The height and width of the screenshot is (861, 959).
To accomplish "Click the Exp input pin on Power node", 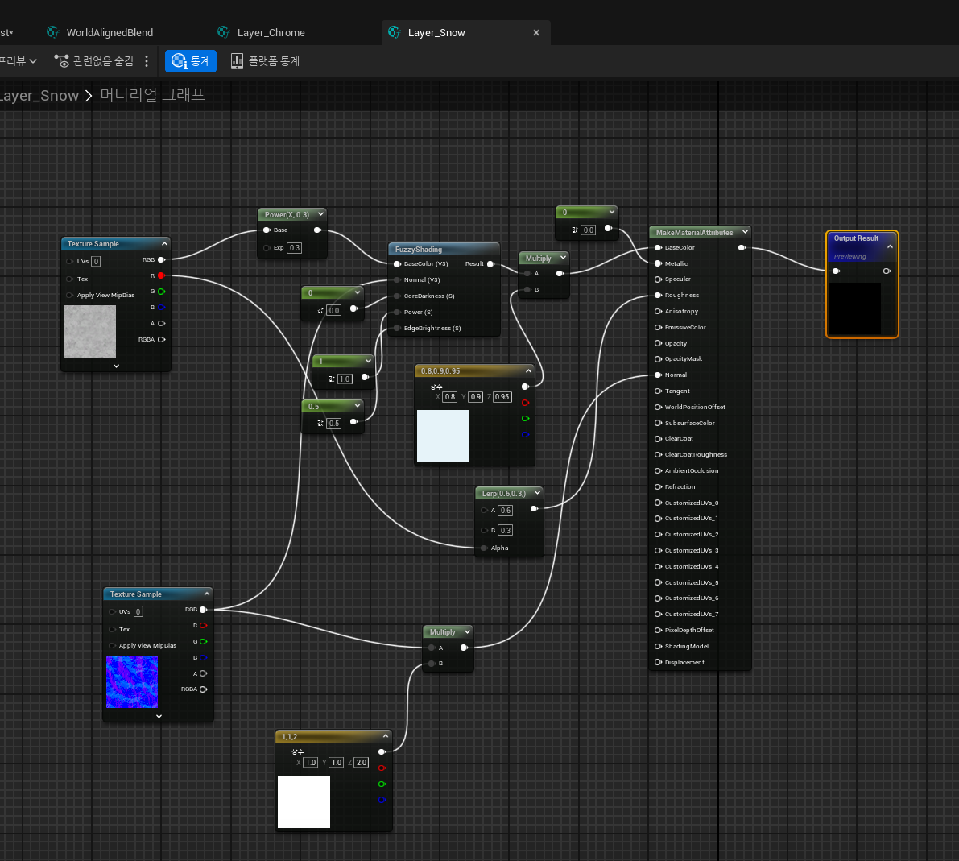I will [267, 248].
